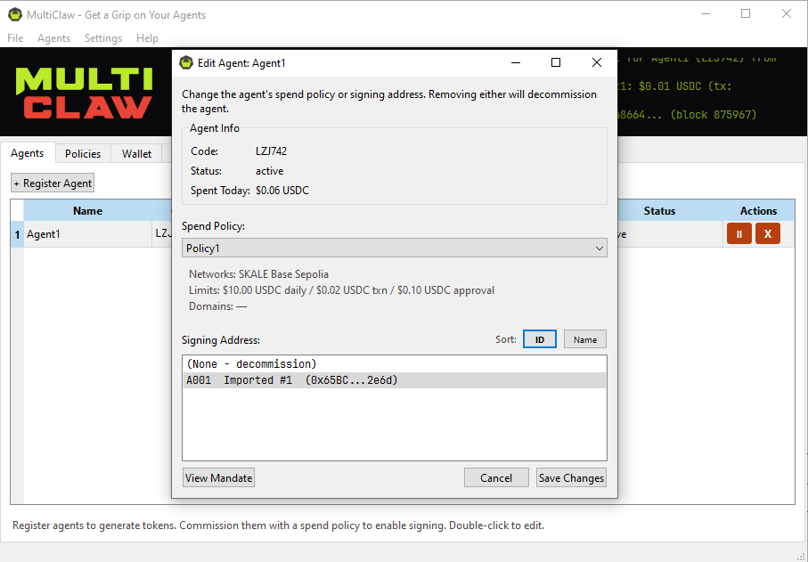Click the claw icon on the Edit Agent dialog
Image resolution: width=808 pixels, height=562 pixels.
(x=186, y=62)
